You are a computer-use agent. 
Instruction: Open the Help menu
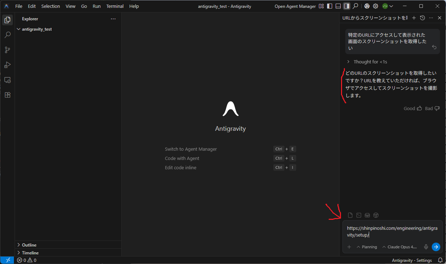click(x=134, y=6)
